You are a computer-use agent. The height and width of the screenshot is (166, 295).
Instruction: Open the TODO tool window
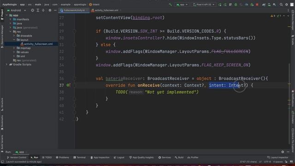(47, 157)
